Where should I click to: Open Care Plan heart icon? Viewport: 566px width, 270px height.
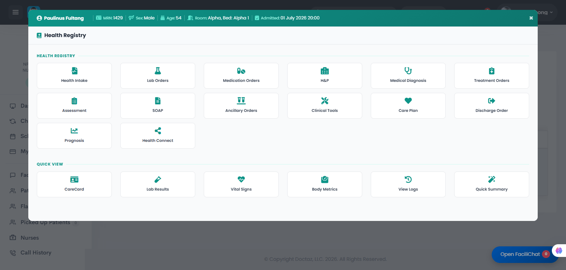pos(408,101)
